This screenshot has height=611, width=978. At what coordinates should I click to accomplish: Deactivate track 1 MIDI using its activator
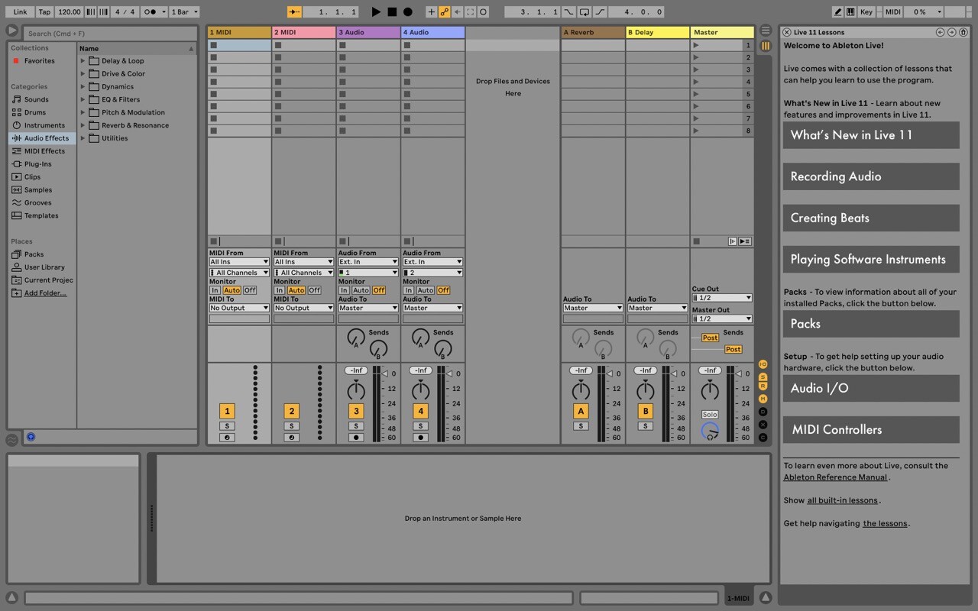click(x=227, y=411)
